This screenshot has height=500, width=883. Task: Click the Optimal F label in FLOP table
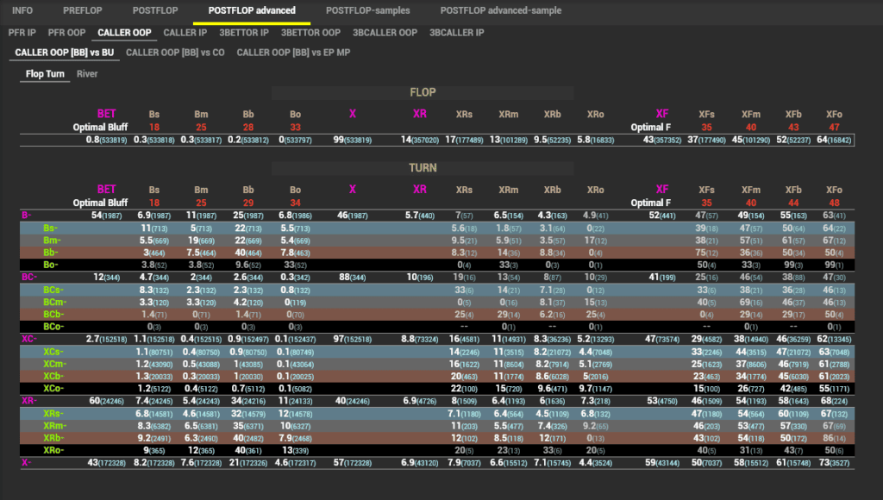(x=650, y=128)
